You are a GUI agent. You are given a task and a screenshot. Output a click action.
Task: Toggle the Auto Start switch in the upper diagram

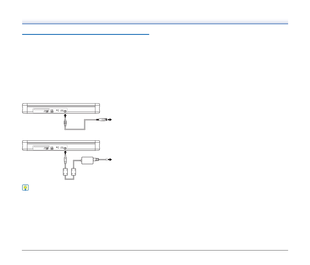click(47, 112)
